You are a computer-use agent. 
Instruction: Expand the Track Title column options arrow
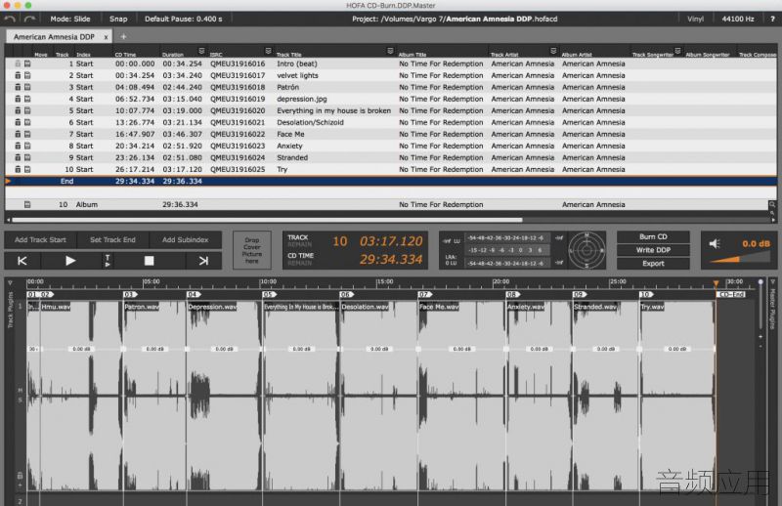click(x=390, y=51)
